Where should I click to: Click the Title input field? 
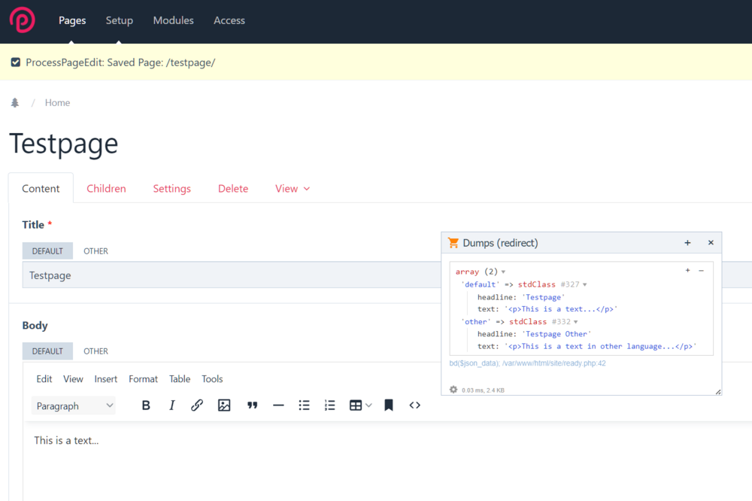(x=226, y=275)
